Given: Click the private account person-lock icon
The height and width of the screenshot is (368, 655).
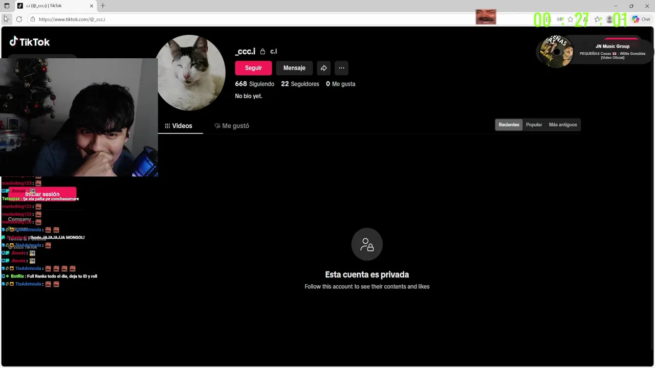Looking at the screenshot, I should coord(367,244).
